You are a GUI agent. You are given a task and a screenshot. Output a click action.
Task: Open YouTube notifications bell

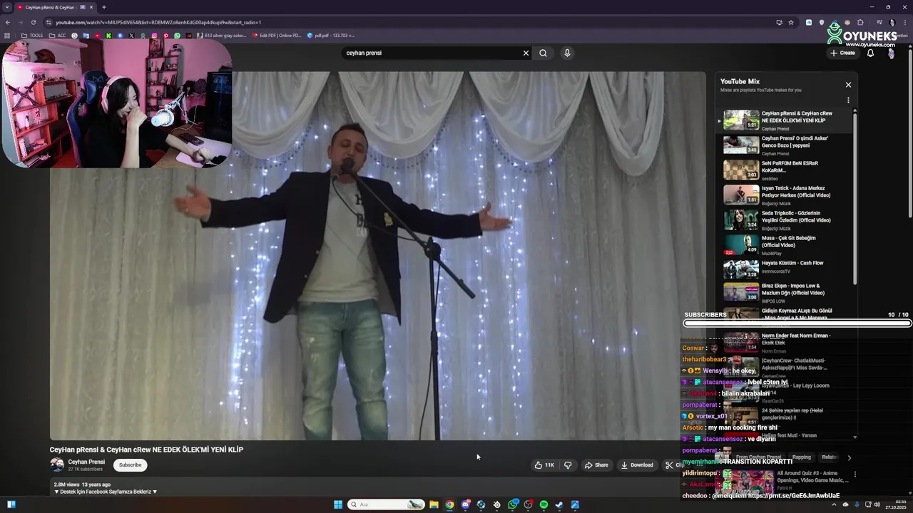(870, 53)
